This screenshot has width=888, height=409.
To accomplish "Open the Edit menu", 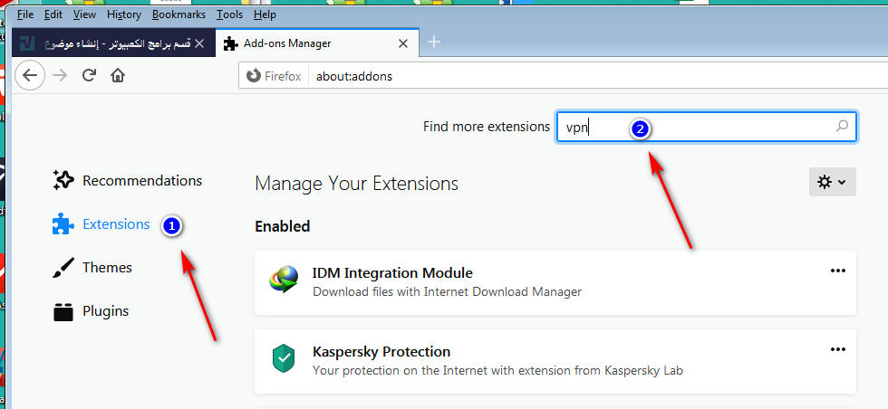I will pos(53,14).
